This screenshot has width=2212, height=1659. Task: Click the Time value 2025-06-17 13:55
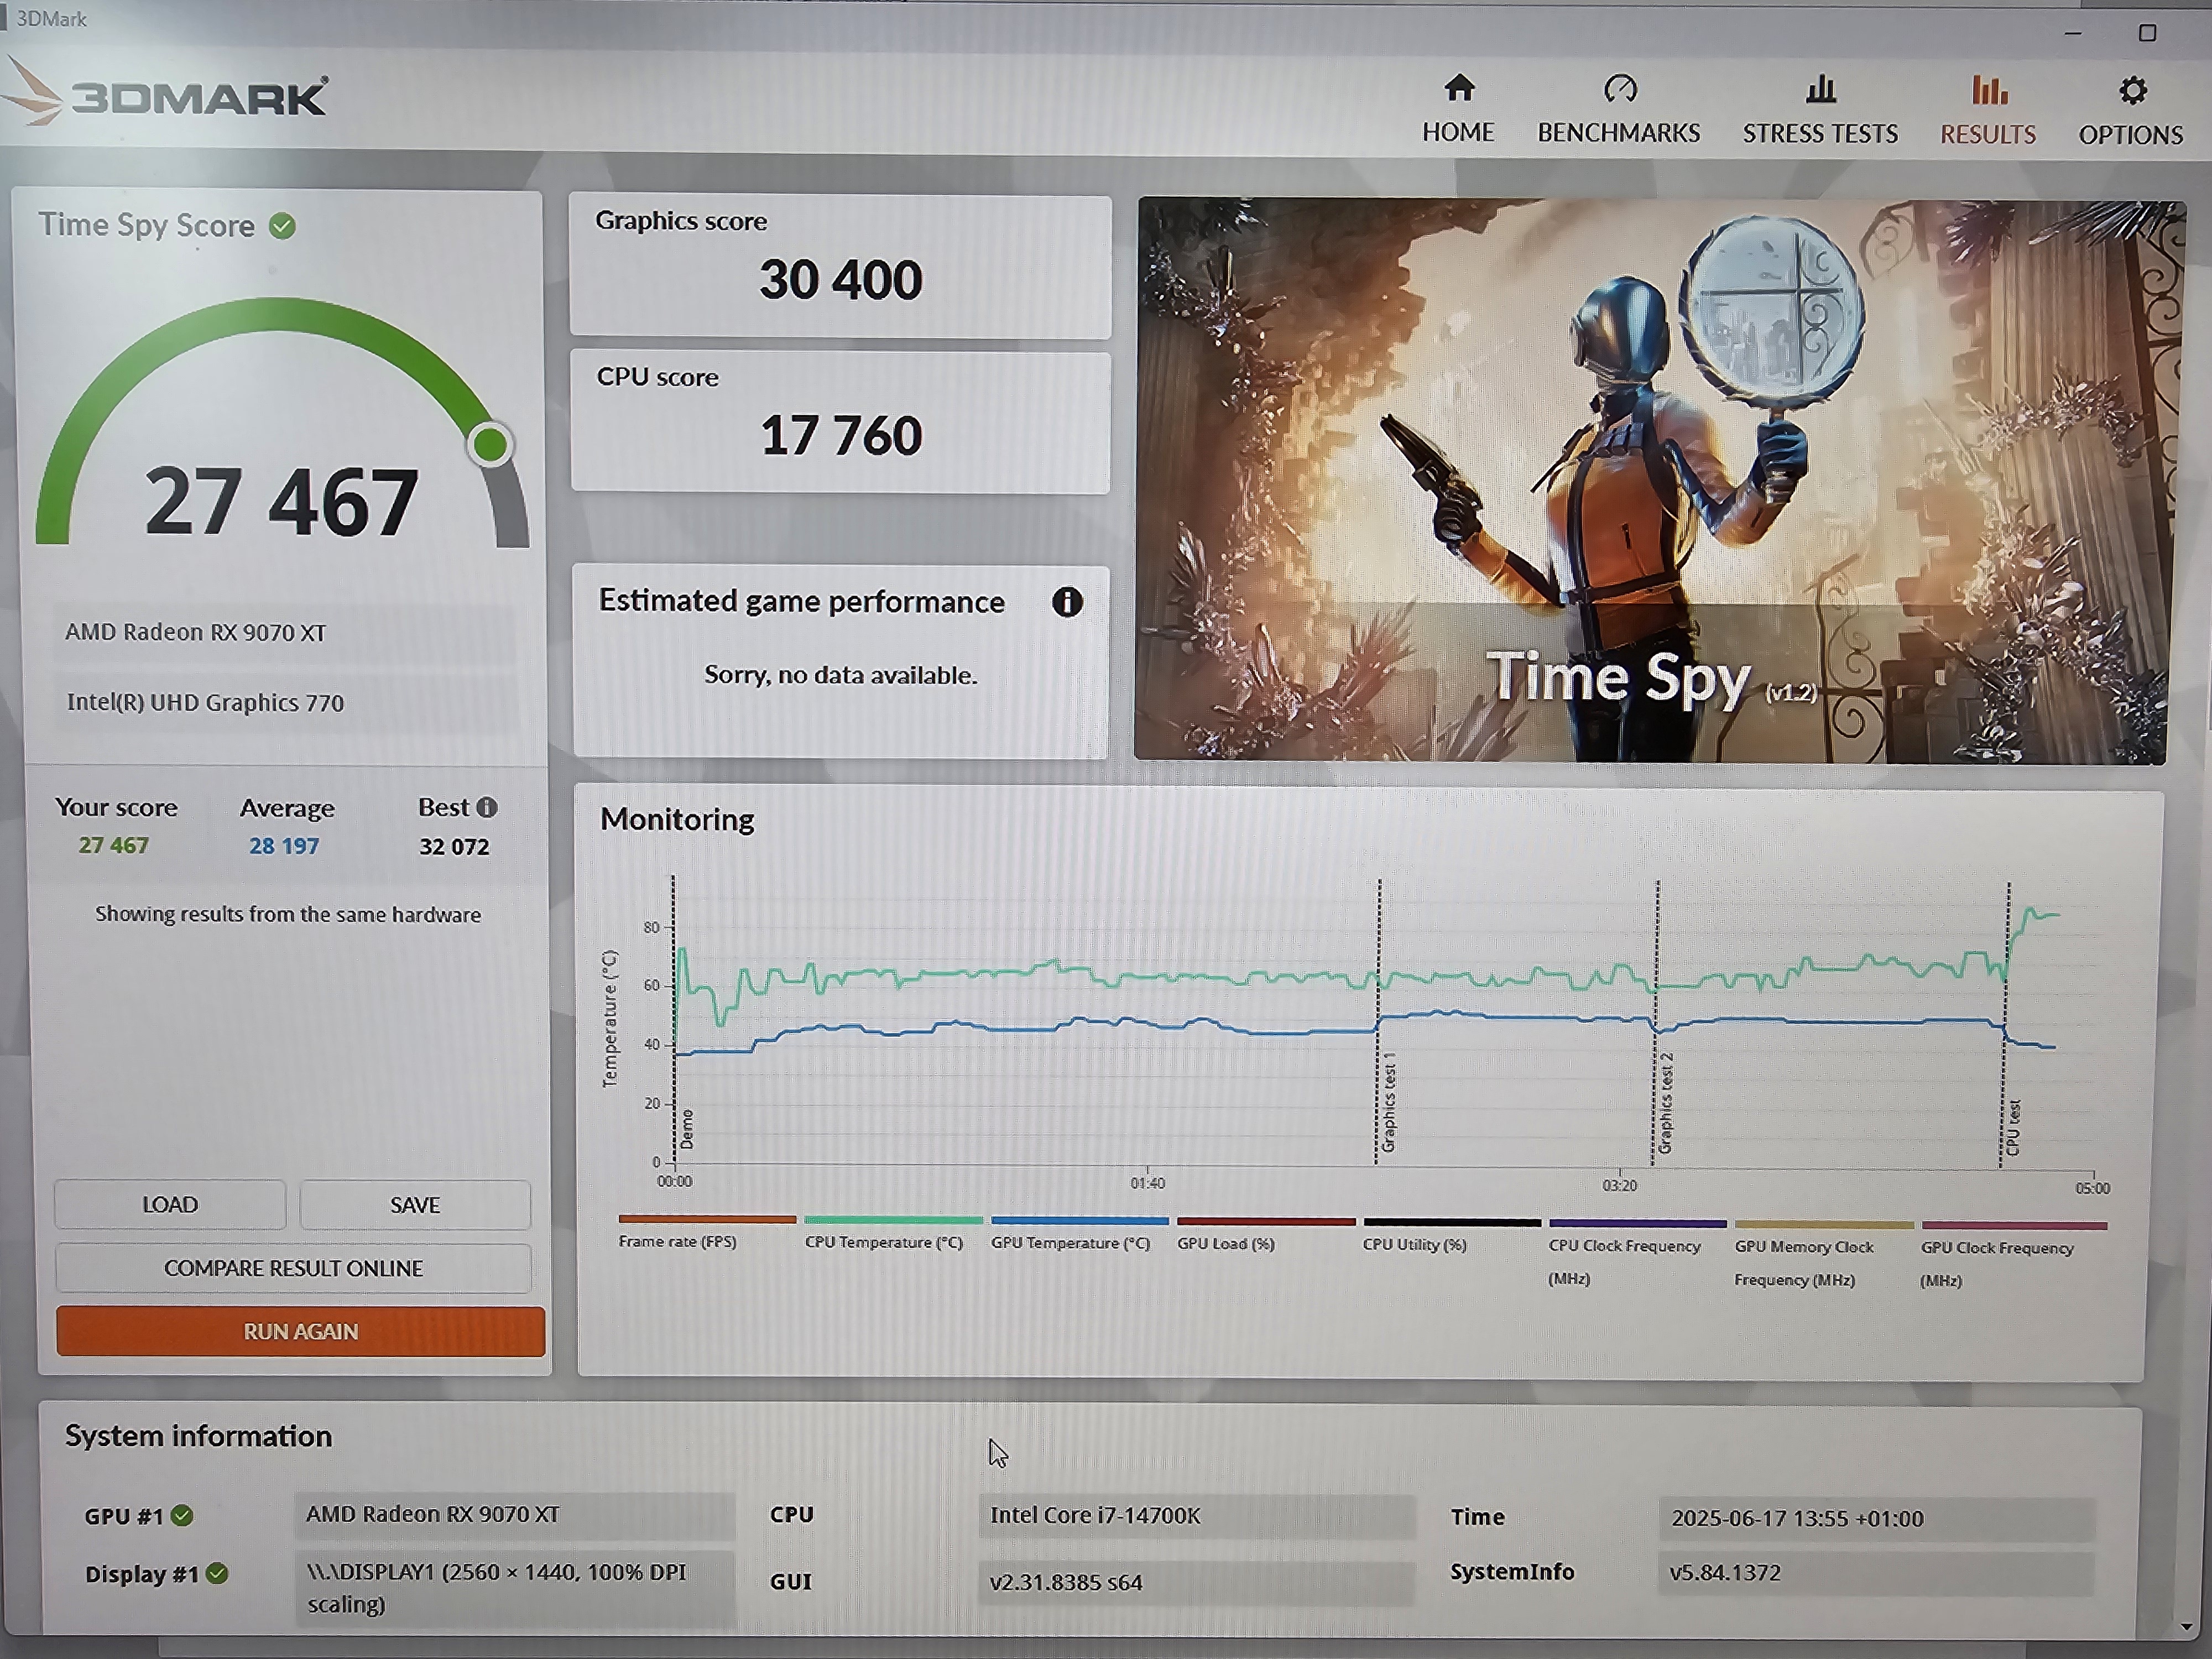tap(1876, 1518)
